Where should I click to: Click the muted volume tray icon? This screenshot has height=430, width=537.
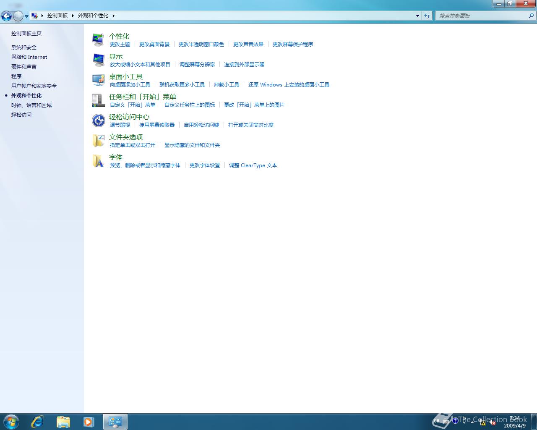click(493, 422)
